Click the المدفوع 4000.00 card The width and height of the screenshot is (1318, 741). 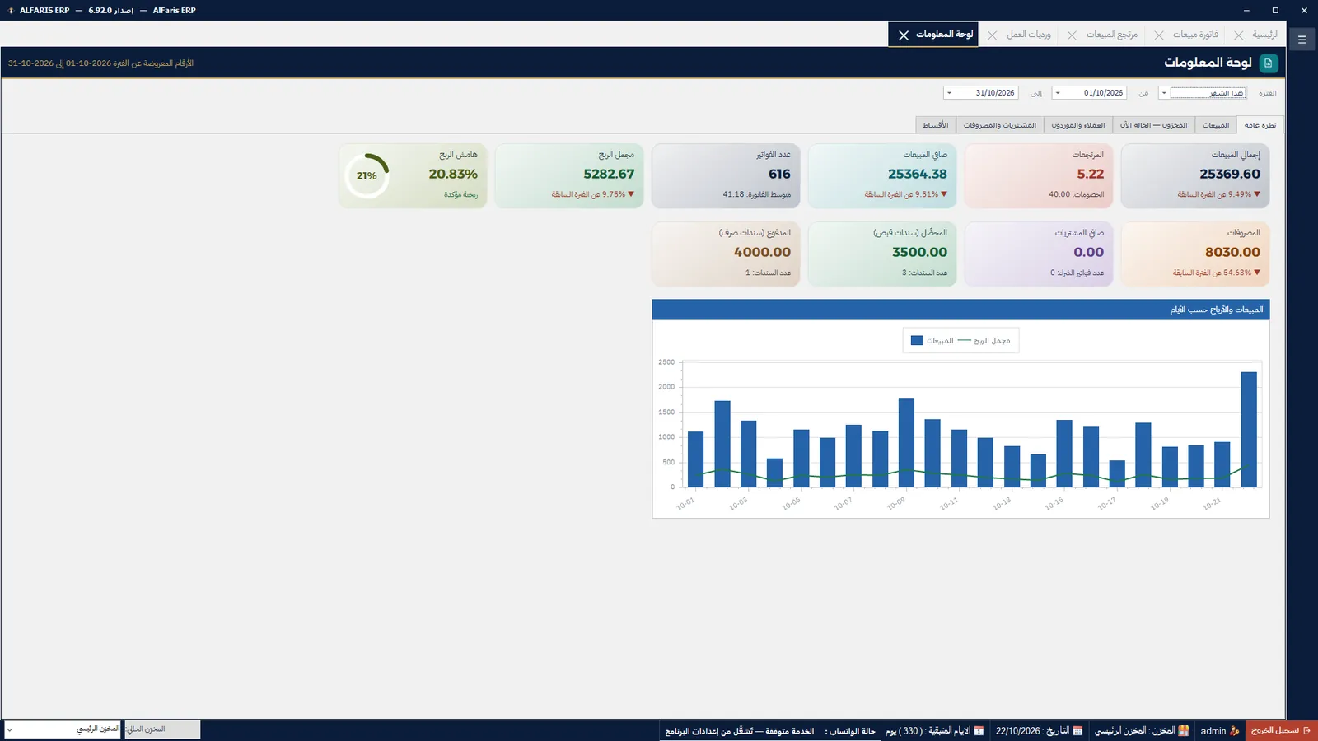(726, 254)
